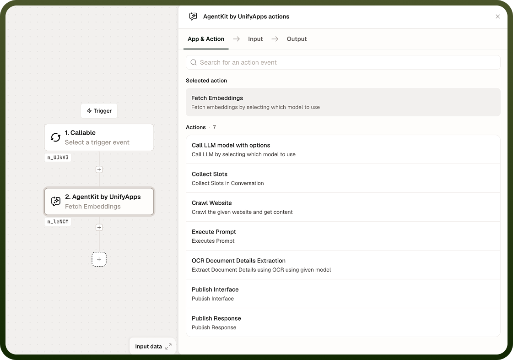Choose the Execute Prompt action

pos(343,236)
